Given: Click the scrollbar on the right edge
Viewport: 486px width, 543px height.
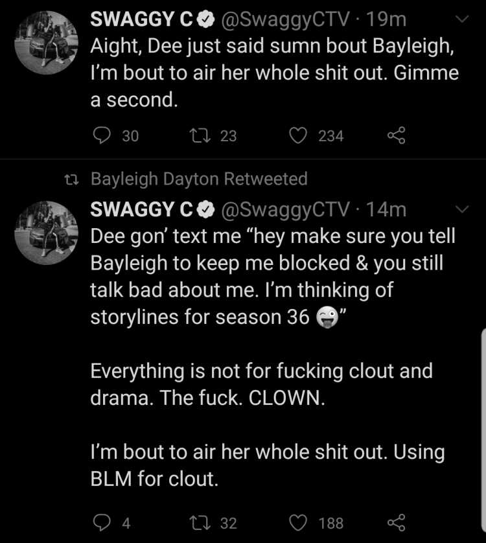Looking at the screenshot, I should pyautogui.click(x=483, y=431).
